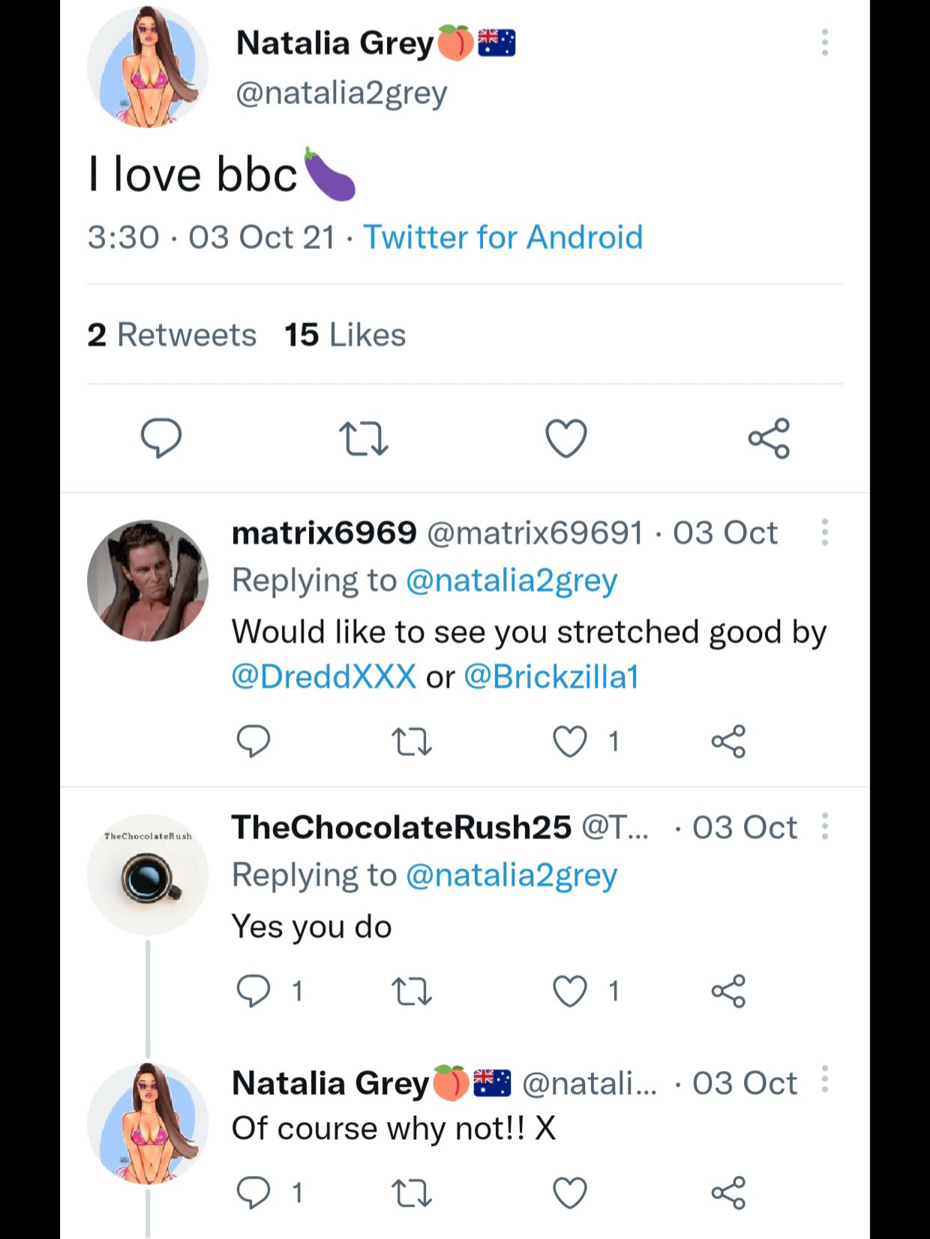This screenshot has width=930, height=1239.
Task: Reply to TheChocolateRush25's comment
Action: [253, 991]
